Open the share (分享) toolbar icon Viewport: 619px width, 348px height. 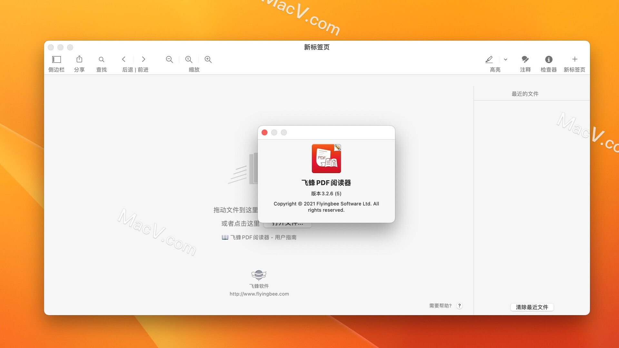tap(79, 59)
